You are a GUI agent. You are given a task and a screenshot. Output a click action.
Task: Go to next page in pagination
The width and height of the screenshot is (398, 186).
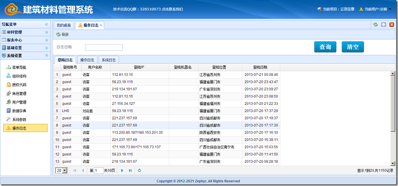point(122,171)
